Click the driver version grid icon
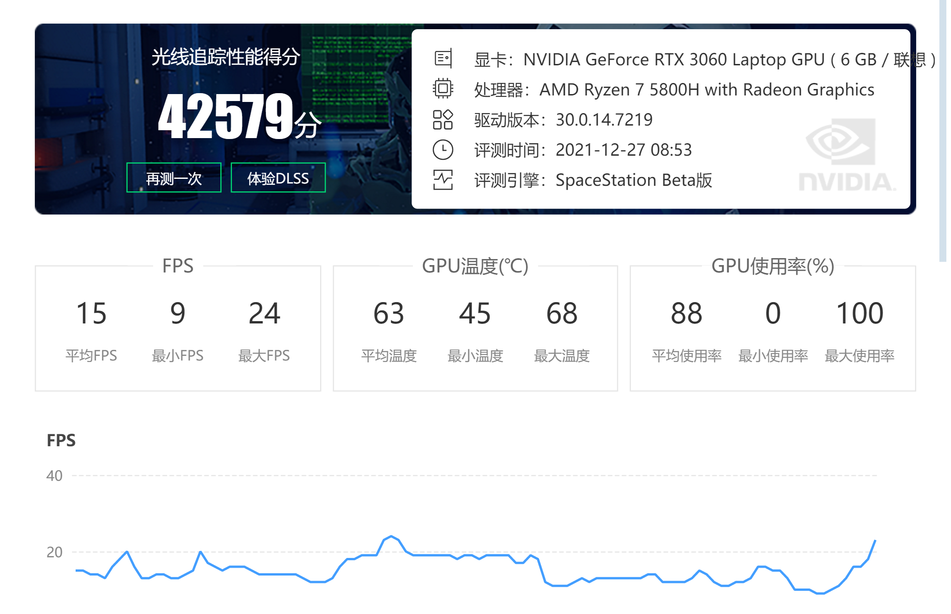 pyautogui.click(x=443, y=120)
